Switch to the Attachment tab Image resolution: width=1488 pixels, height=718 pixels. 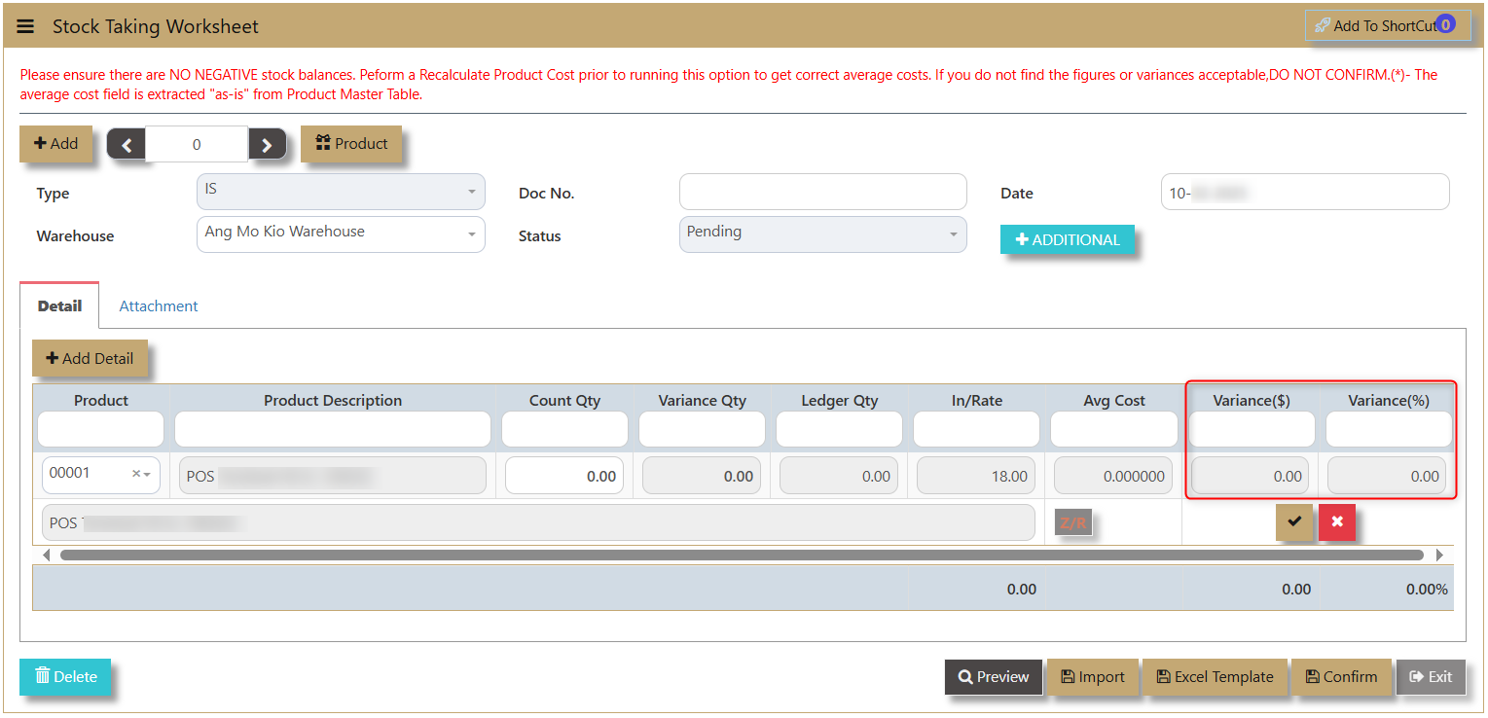click(x=158, y=305)
